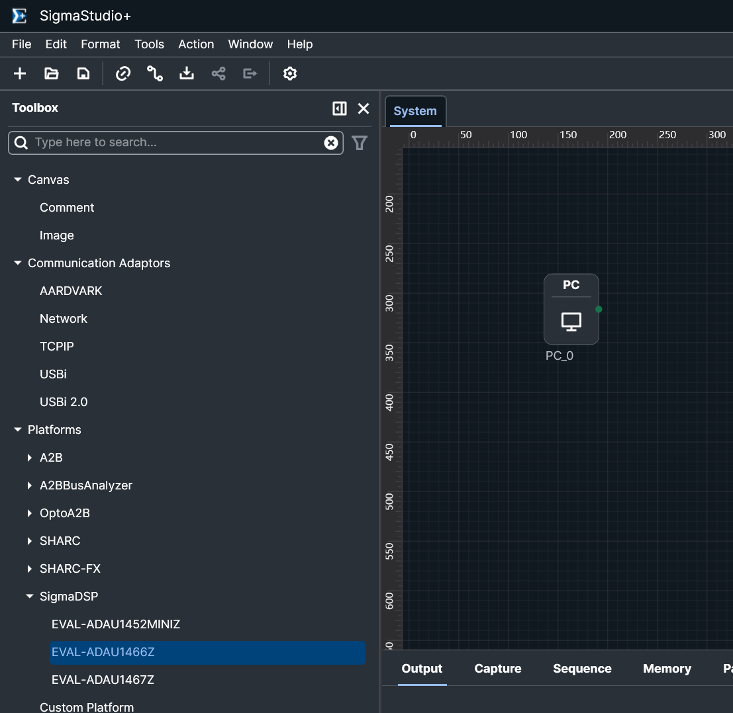Click the green output pin on PC block
The image size is (733, 713).
(599, 309)
